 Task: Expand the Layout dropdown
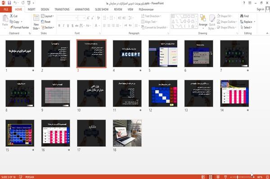(x=47, y=16)
